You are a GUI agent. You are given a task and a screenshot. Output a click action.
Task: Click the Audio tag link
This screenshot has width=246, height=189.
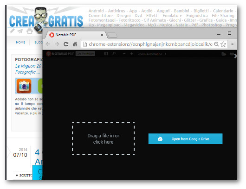coord(147,11)
